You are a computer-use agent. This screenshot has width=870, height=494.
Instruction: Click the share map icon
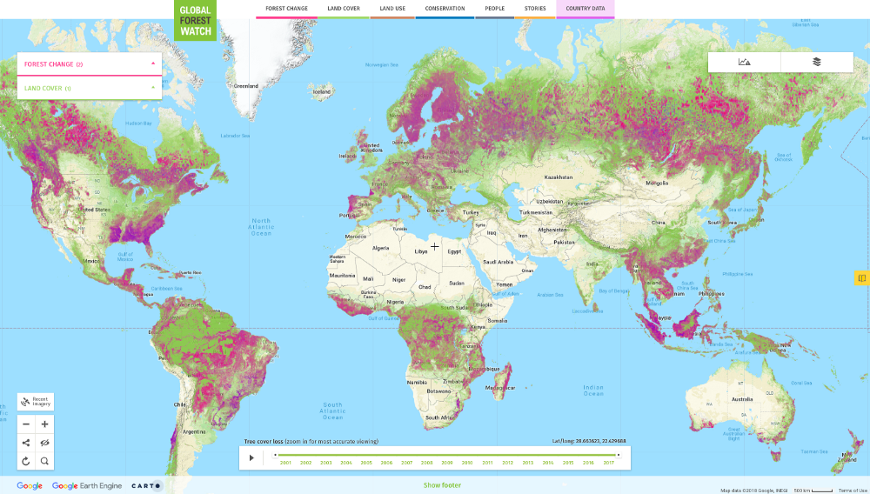point(26,443)
